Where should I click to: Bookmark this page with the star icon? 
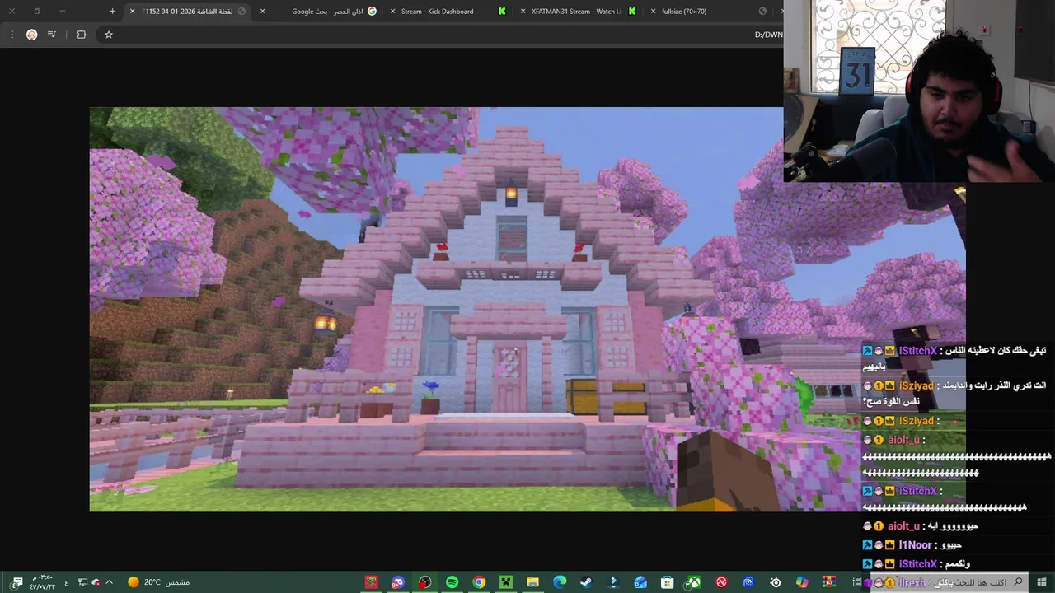tap(108, 35)
